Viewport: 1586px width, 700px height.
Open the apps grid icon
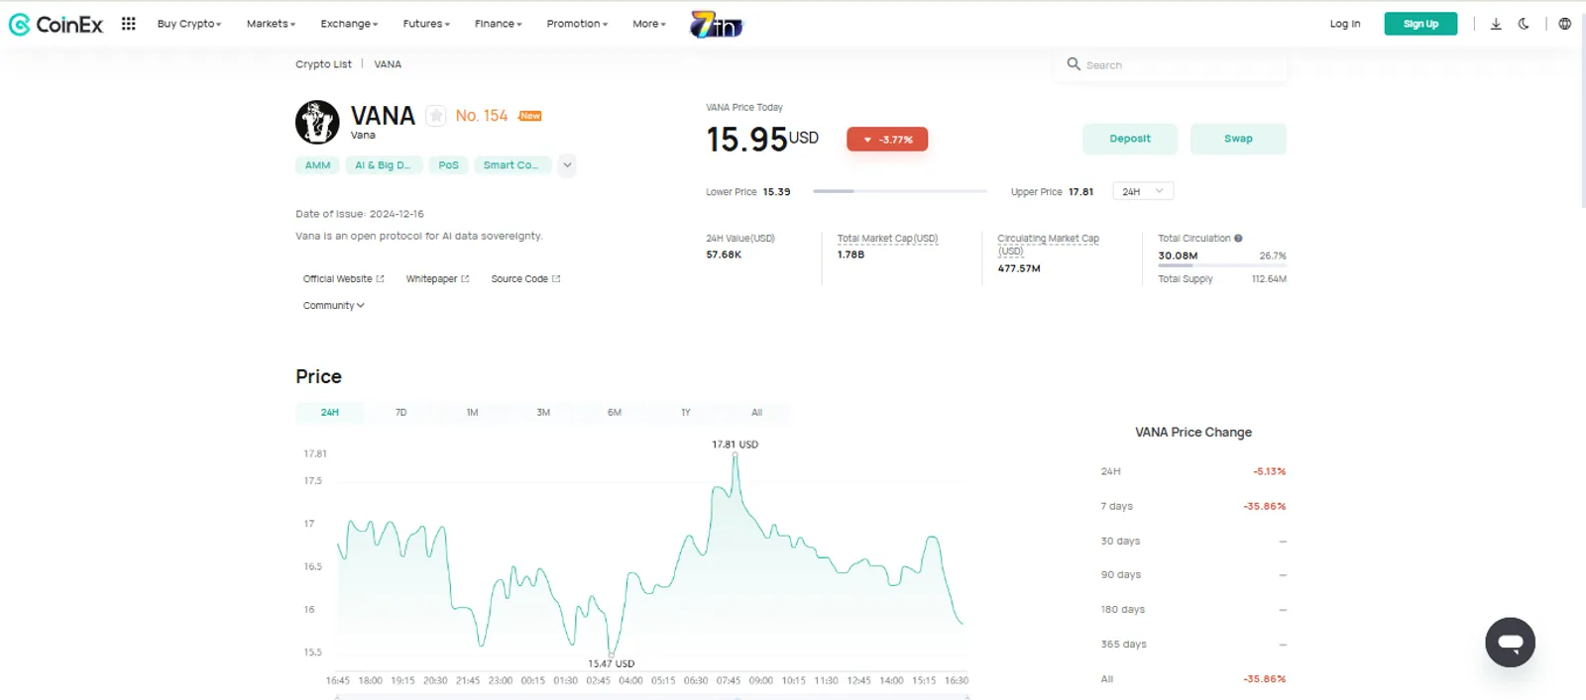pos(129,24)
